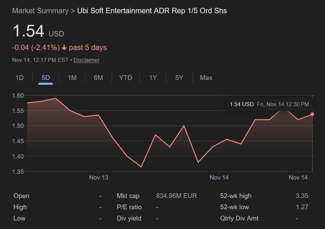The height and width of the screenshot is (229, 325).
Task: Switch chart to 1M range
Action: (72, 78)
